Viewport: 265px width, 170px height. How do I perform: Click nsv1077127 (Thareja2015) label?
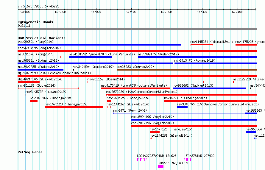[x=185, y=98]
